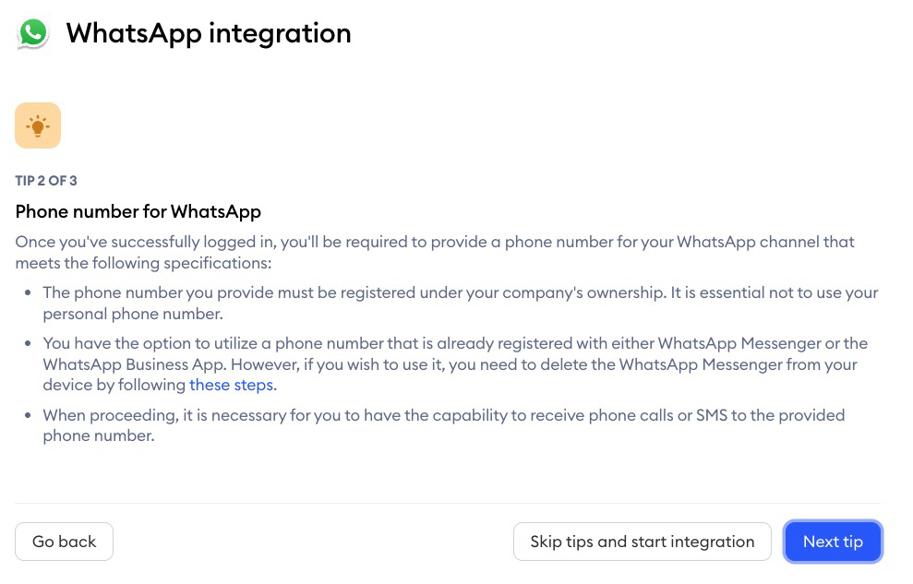Click the second bullet dot marker

click(28, 344)
